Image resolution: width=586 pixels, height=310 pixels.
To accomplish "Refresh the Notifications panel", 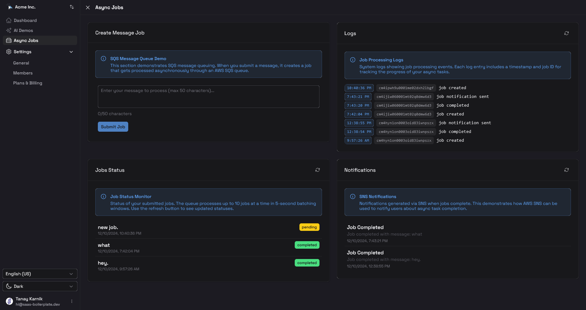I will (x=566, y=170).
